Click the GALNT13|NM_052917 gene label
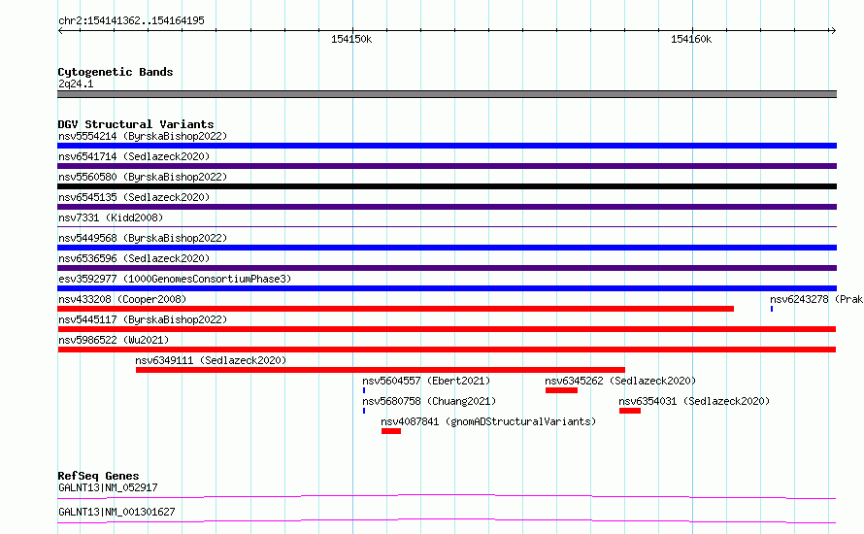 108,487
